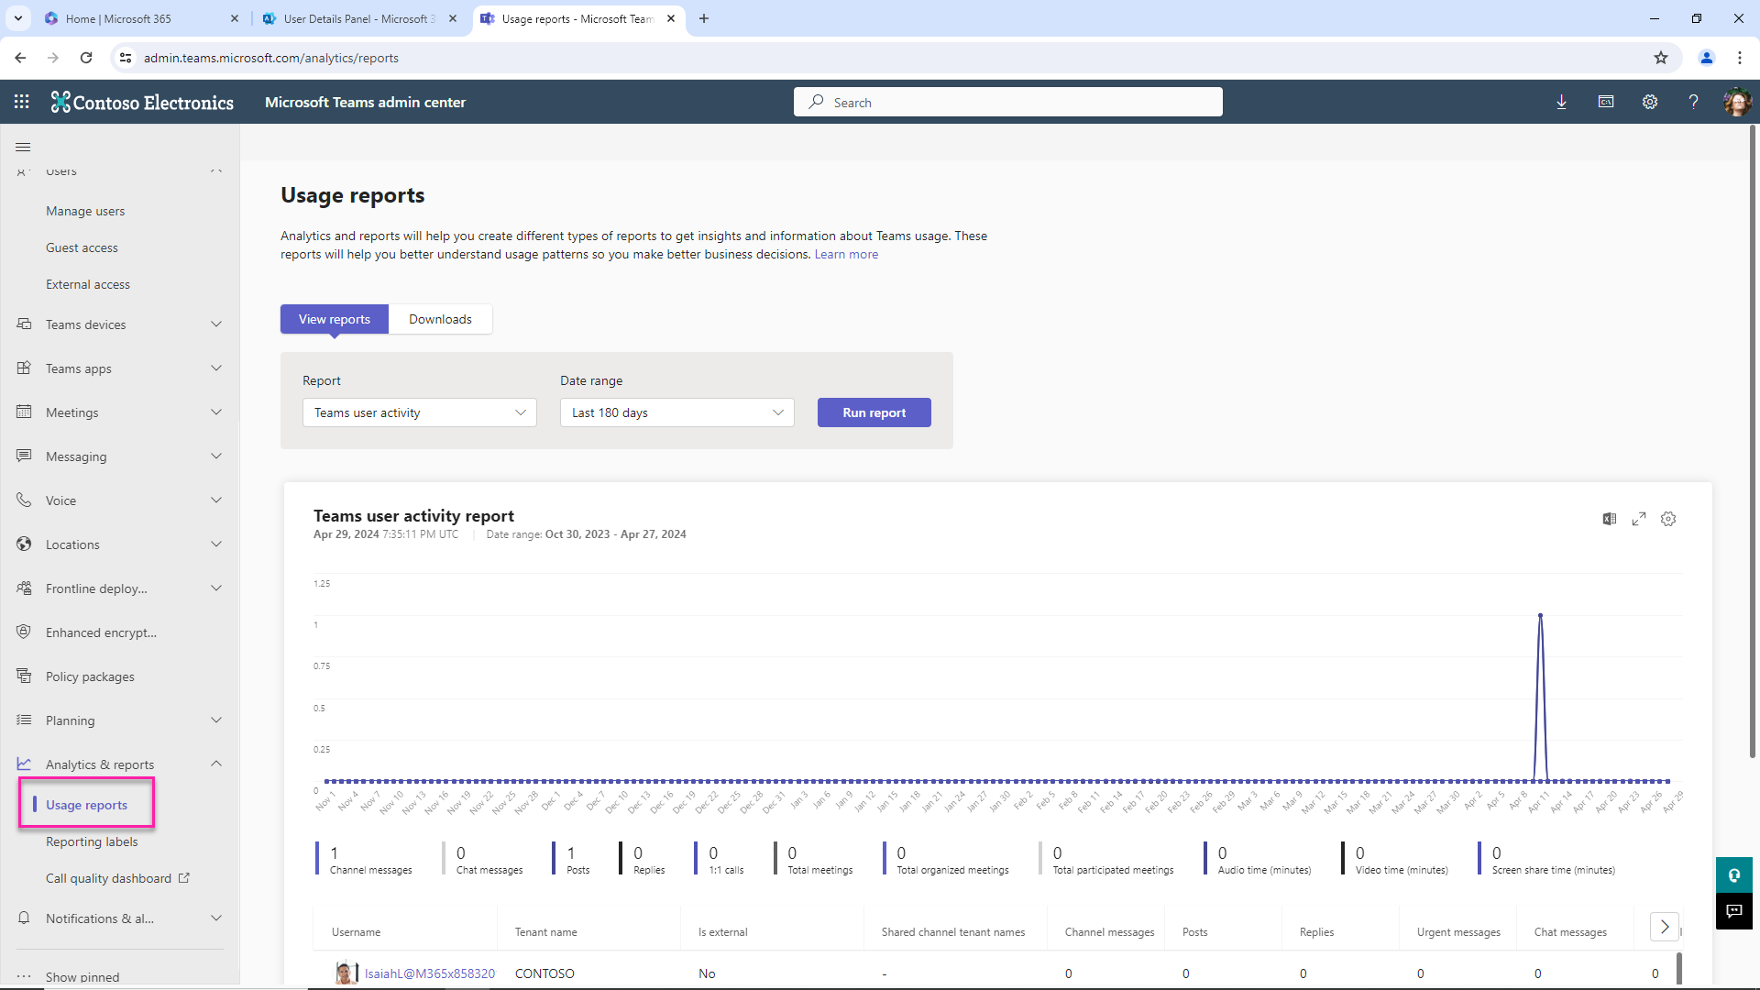Open the Date range Last 180 days dropdown
This screenshot has height=990, width=1760.
coord(677,412)
